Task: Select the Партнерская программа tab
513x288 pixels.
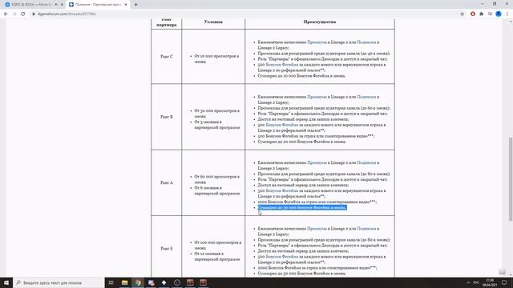Action: pos(97,5)
